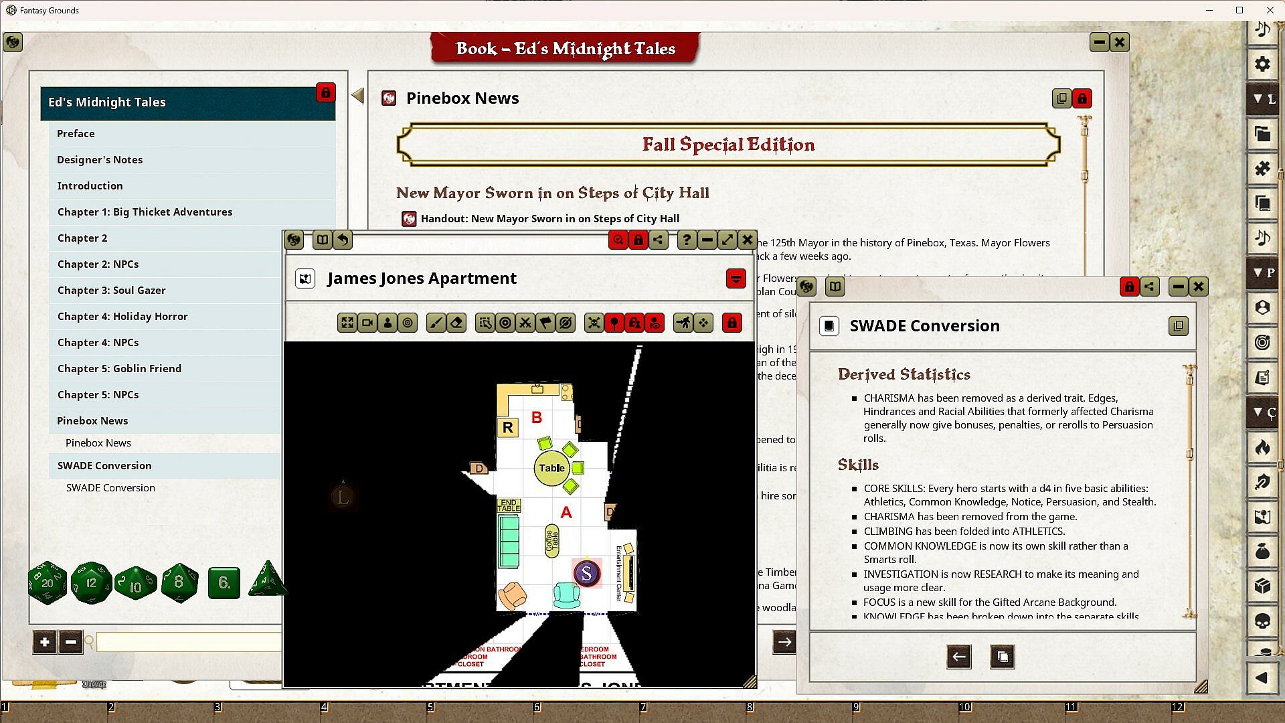
Task: Click the camera view tool
Action: coord(367,323)
